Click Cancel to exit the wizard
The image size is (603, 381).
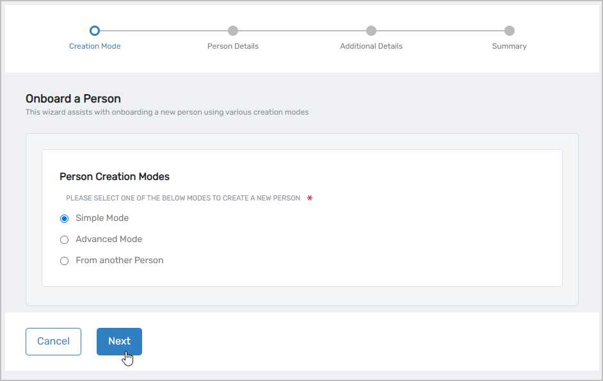[53, 341]
